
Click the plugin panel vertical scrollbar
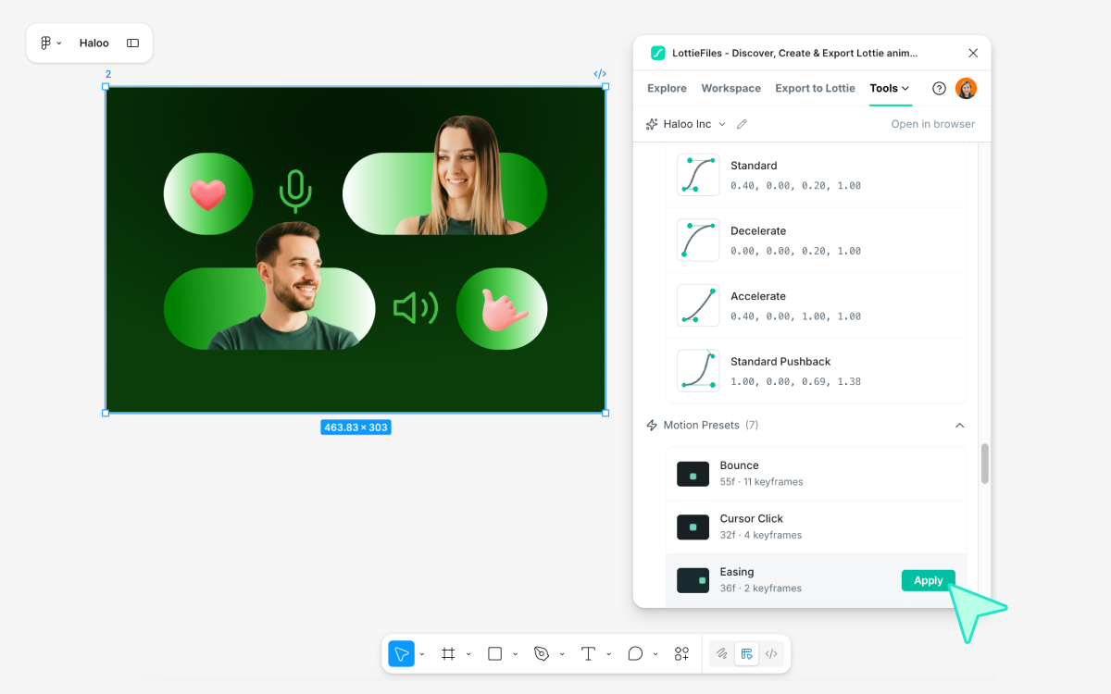coord(985,464)
